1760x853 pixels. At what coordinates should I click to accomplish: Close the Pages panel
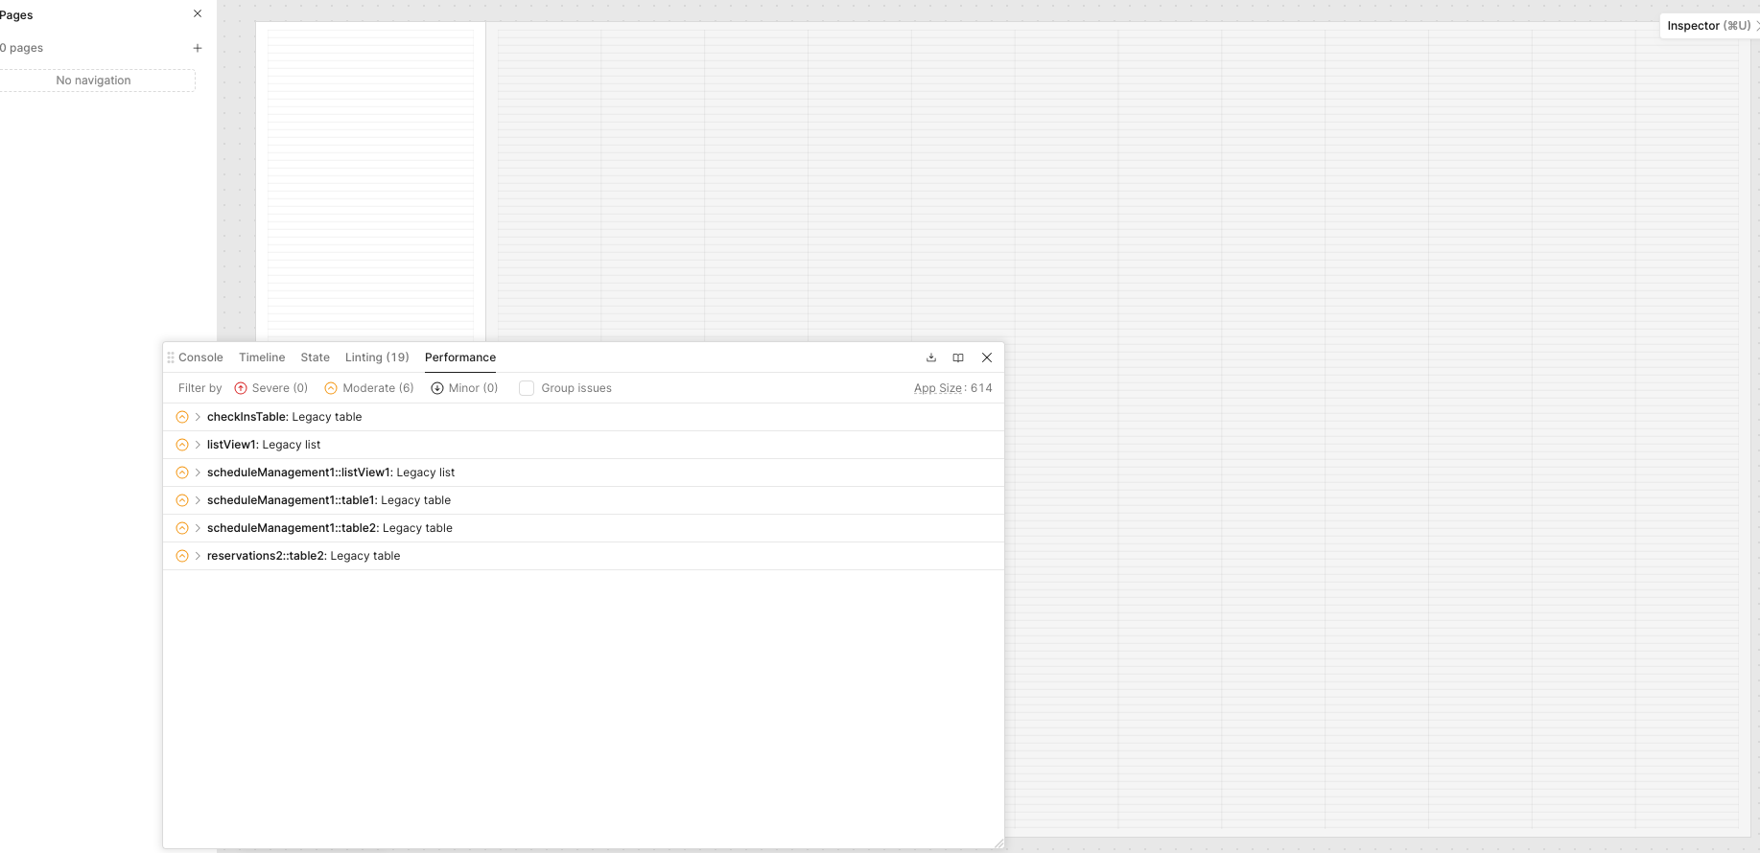pyautogui.click(x=198, y=13)
